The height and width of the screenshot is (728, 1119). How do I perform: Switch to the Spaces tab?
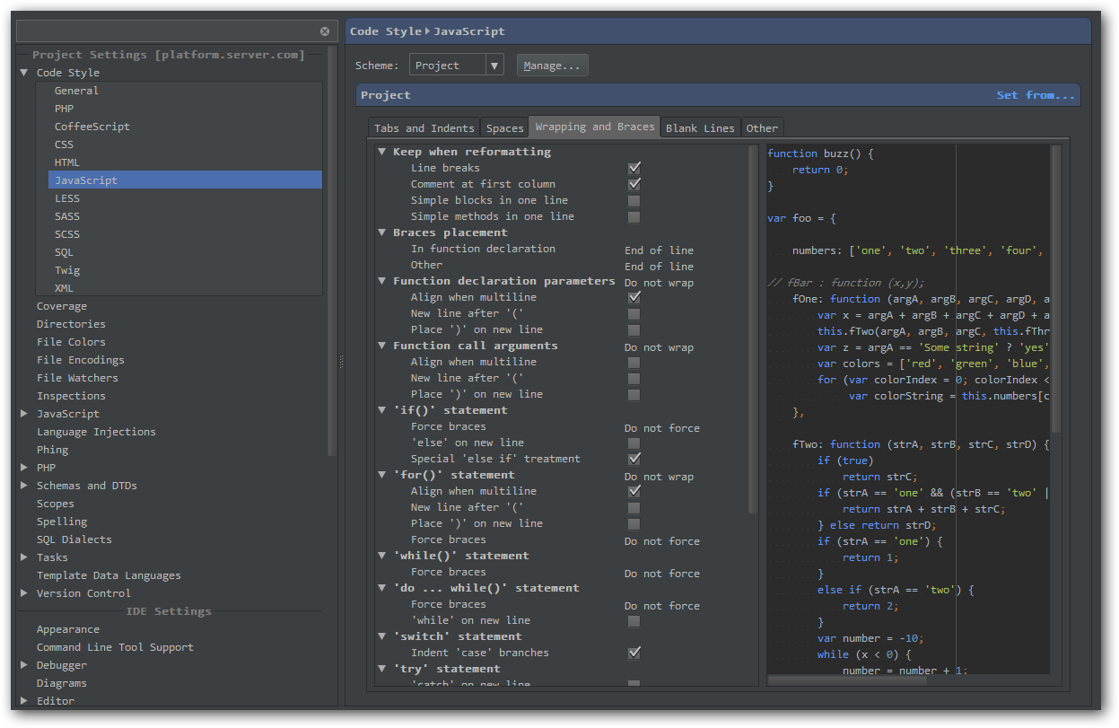pos(504,127)
